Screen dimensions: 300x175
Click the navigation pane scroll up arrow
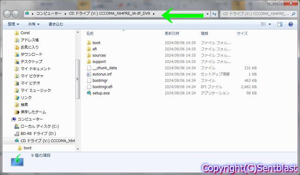coord(78,32)
